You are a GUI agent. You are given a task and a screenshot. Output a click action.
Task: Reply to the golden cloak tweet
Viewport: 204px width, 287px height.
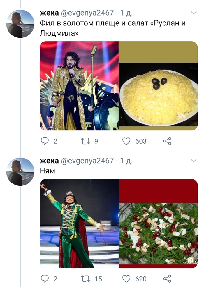coord(44,141)
